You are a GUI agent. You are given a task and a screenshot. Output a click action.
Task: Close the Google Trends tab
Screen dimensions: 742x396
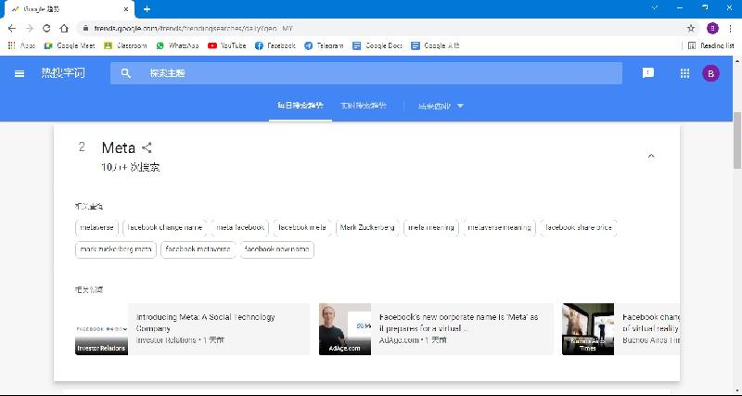click(x=126, y=9)
